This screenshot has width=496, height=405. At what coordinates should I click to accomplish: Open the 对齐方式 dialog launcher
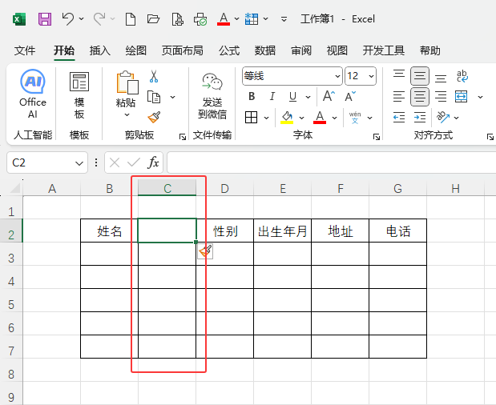[x=490, y=137]
